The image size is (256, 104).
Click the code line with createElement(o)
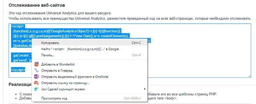point(71,36)
